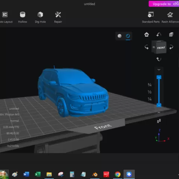Jump layer slider to the ¼ mark
Image resolution: width=179 pixels, height=179 pixels.
(150, 99)
